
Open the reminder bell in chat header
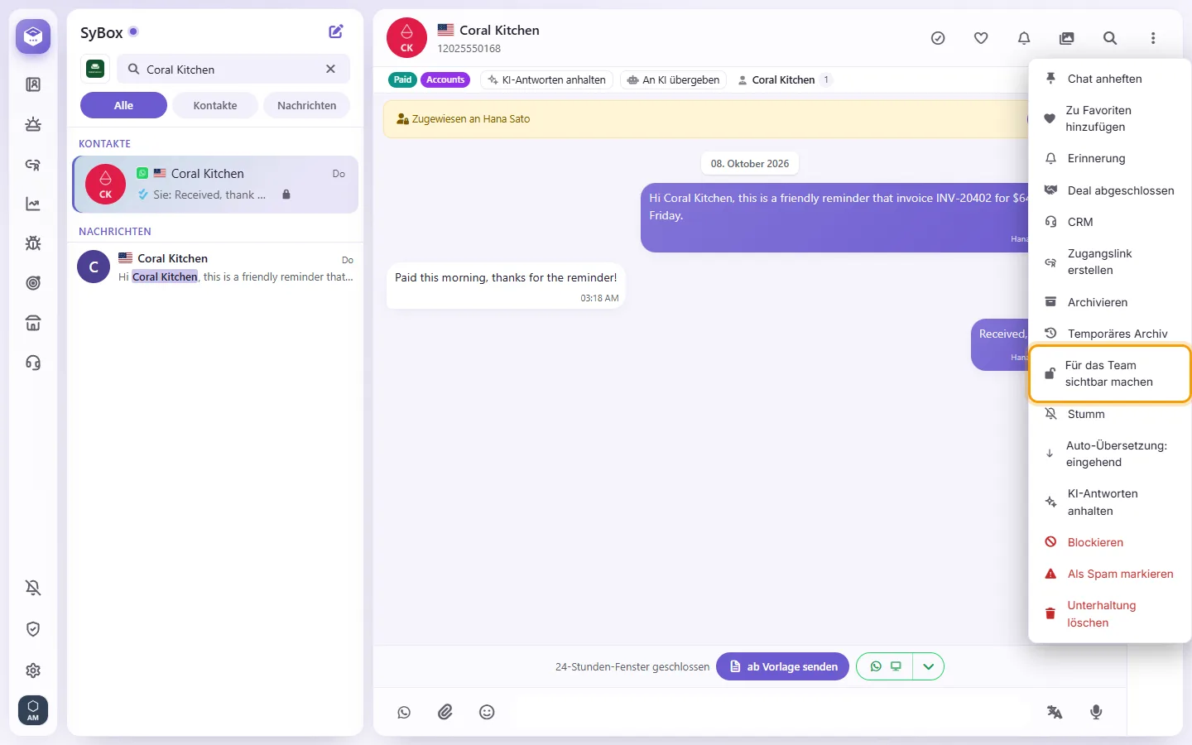[1024, 38]
